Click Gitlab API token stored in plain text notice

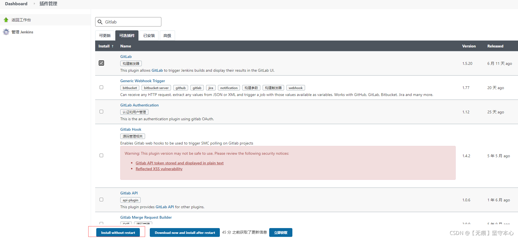pyautogui.click(x=180, y=163)
